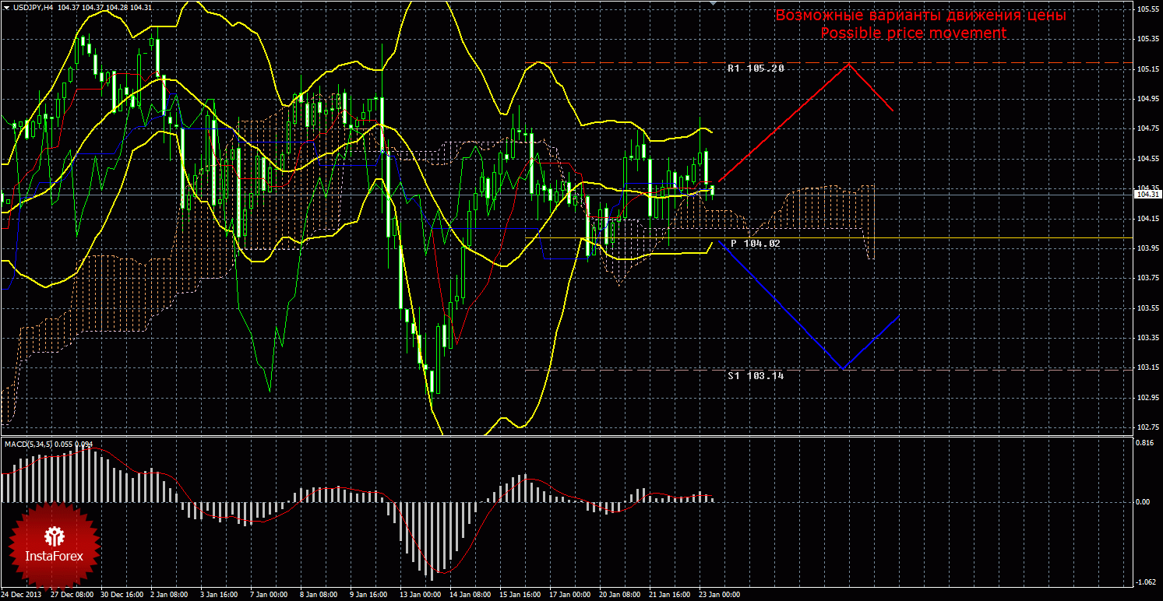Screen dimensions: 1163x601
Task: Click the MACD 0.816 scale value
Action: [x=1145, y=441]
